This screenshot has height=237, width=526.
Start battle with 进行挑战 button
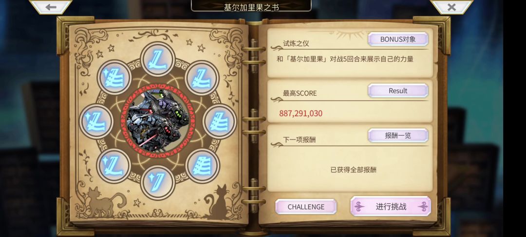pyautogui.click(x=391, y=206)
